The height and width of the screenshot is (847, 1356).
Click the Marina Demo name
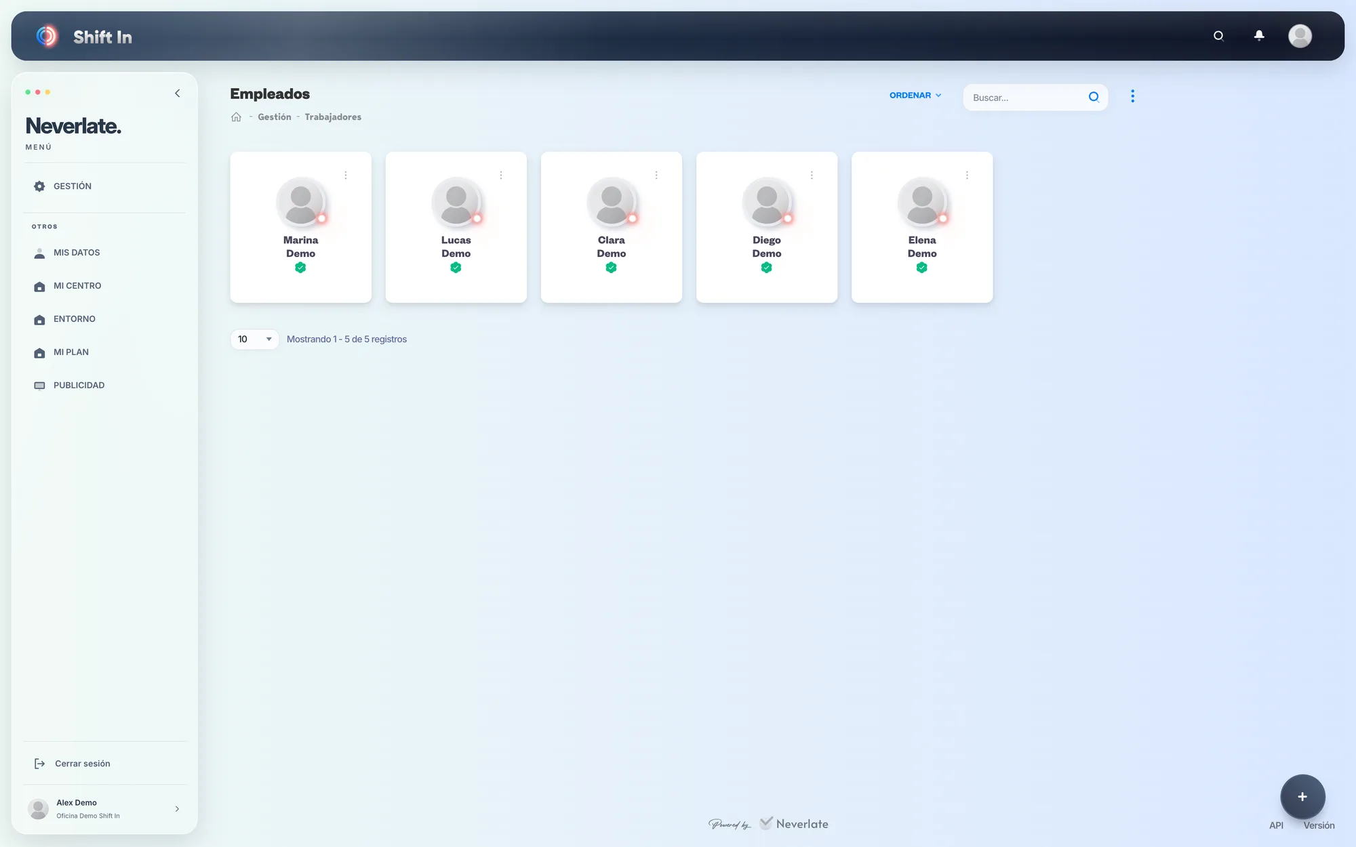click(300, 247)
